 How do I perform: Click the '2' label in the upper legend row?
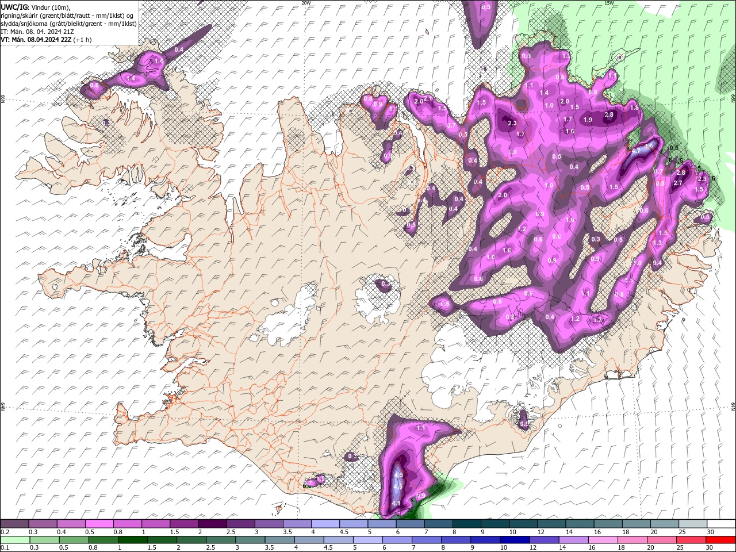[200, 532]
